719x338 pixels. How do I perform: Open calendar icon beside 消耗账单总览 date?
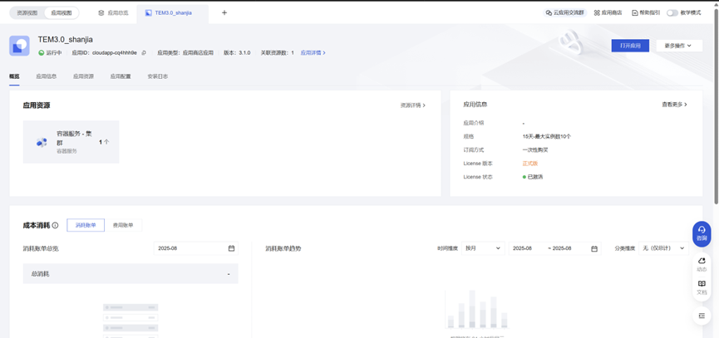click(231, 248)
